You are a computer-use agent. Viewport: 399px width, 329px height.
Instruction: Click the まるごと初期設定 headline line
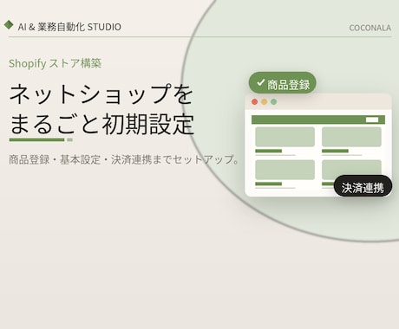[x=101, y=124]
